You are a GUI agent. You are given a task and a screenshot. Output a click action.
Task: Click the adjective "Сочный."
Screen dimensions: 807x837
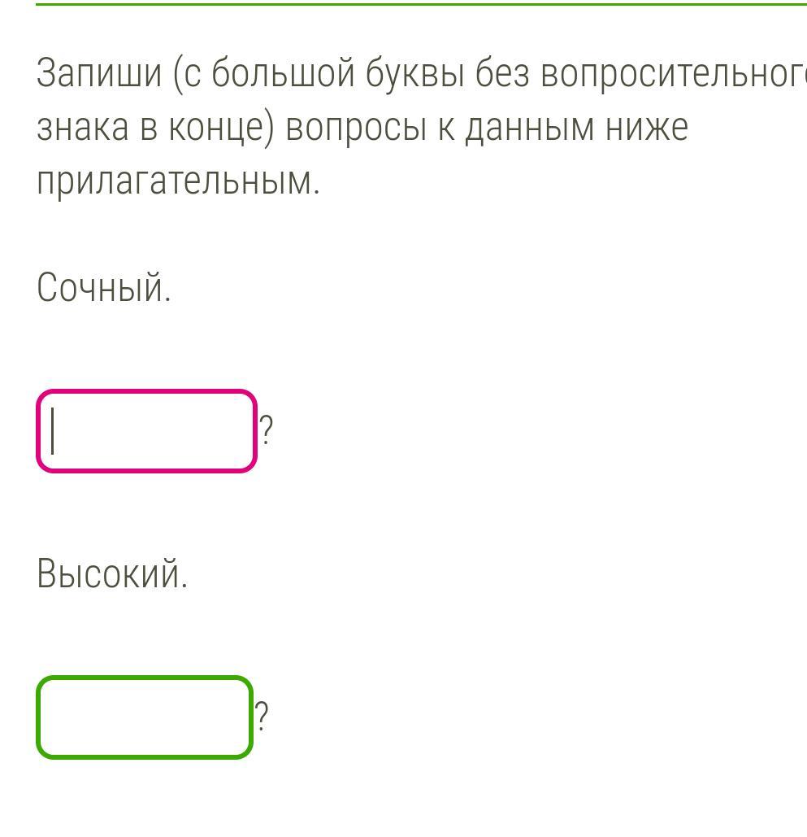(104, 288)
